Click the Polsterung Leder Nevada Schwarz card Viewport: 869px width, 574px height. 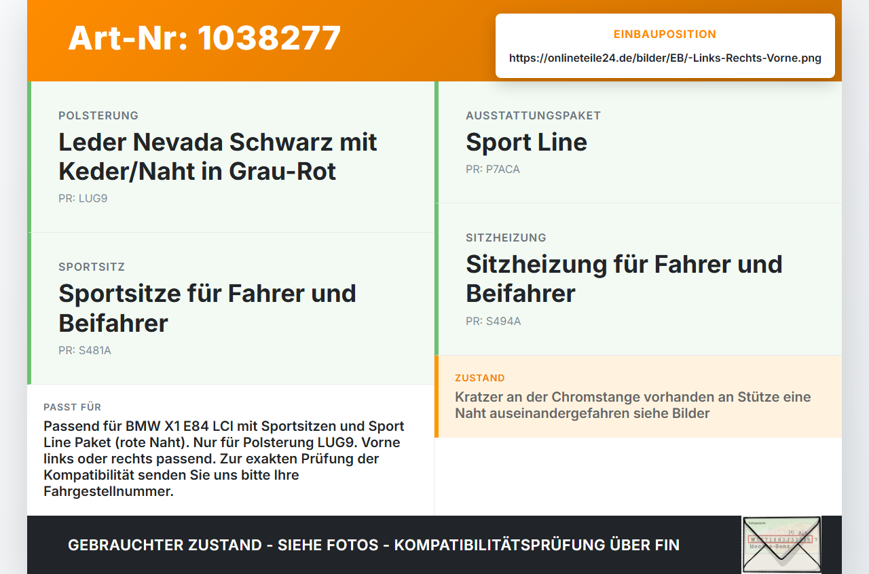(231, 157)
